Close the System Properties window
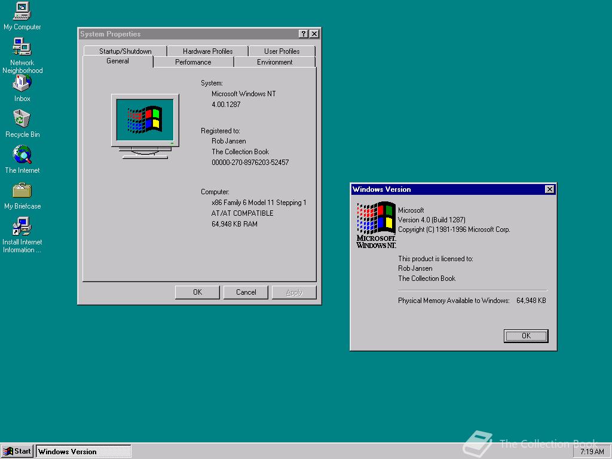The width and height of the screenshot is (612, 459). click(314, 34)
